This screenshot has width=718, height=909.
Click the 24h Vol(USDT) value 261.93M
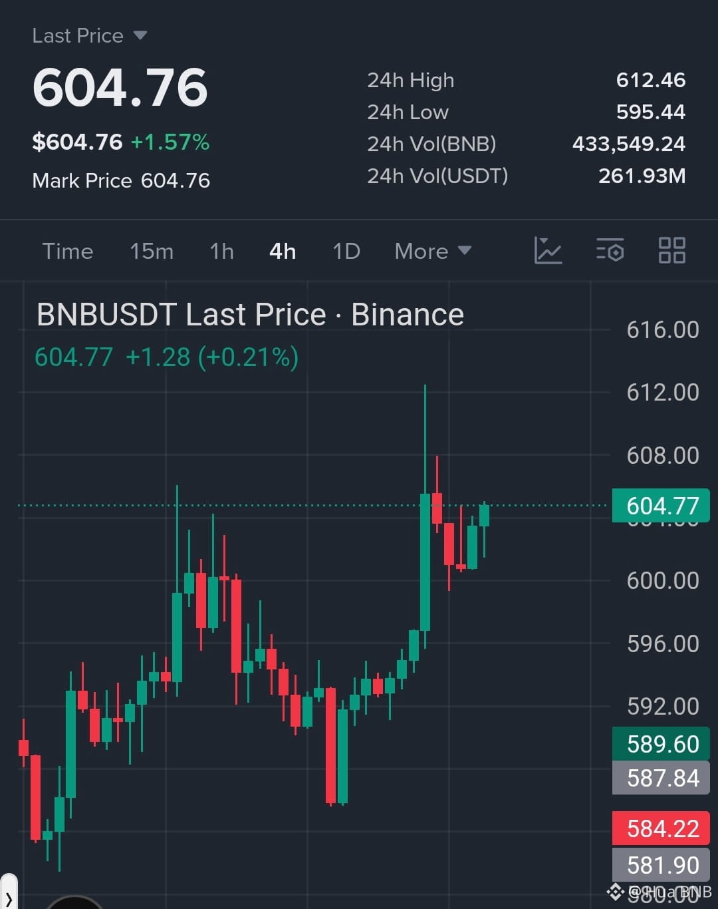pyautogui.click(x=642, y=176)
